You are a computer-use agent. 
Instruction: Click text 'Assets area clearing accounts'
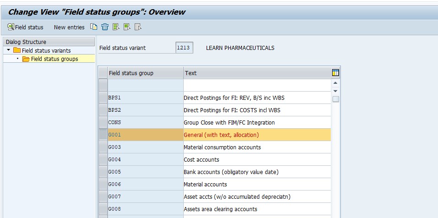[220, 209]
